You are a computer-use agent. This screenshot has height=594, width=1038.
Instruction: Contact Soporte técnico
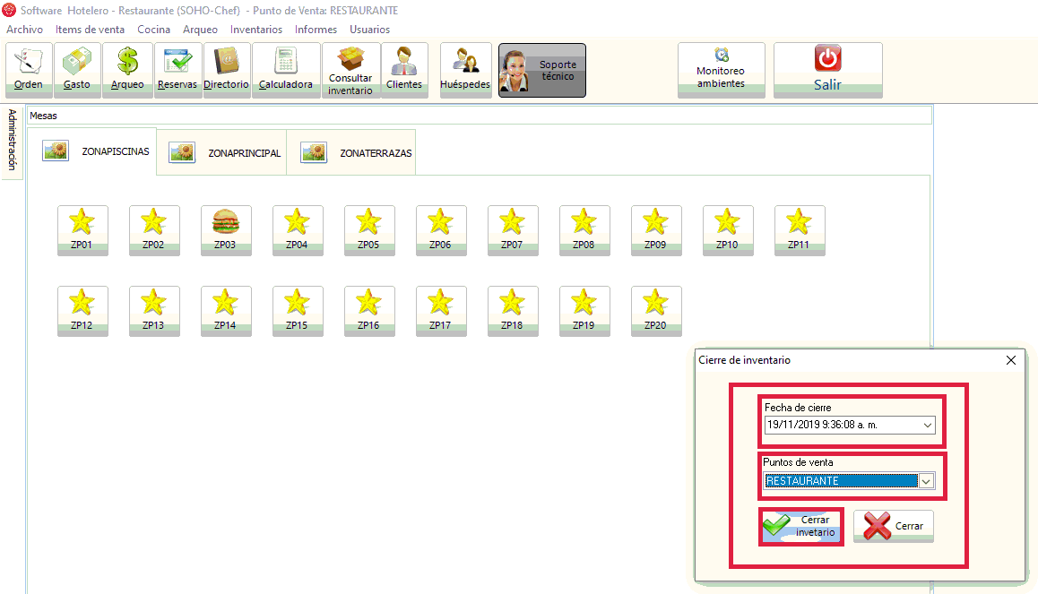[541, 70]
